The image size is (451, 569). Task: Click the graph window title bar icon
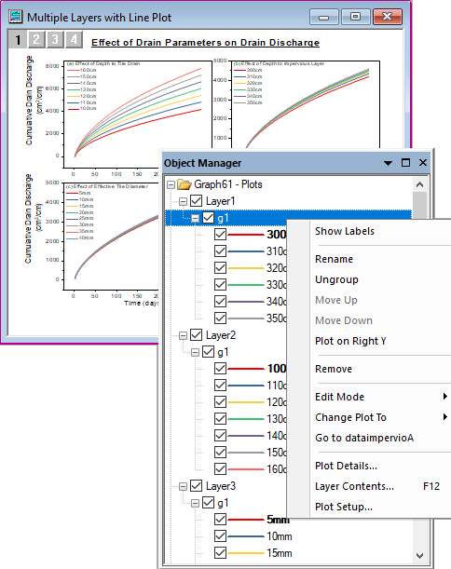pyautogui.click(x=15, y=17)
